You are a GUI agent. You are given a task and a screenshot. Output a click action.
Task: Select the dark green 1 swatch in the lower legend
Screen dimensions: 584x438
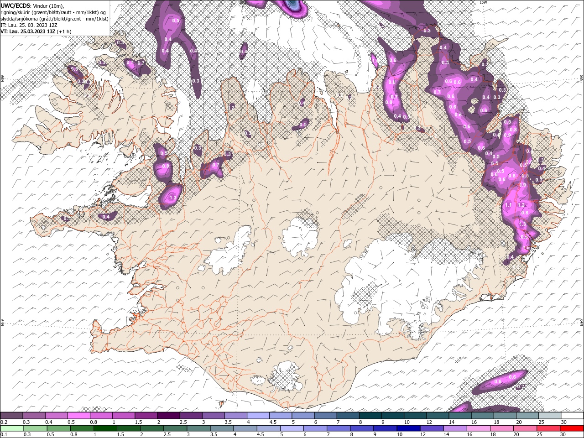click(105, 428)
